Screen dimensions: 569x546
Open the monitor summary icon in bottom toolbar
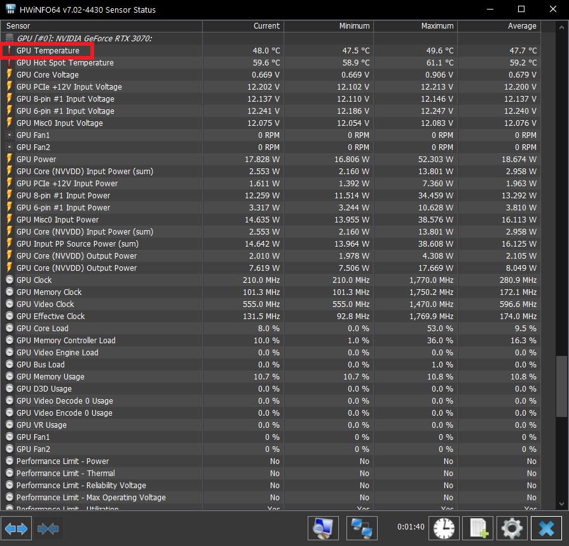(x=323, y=528)
